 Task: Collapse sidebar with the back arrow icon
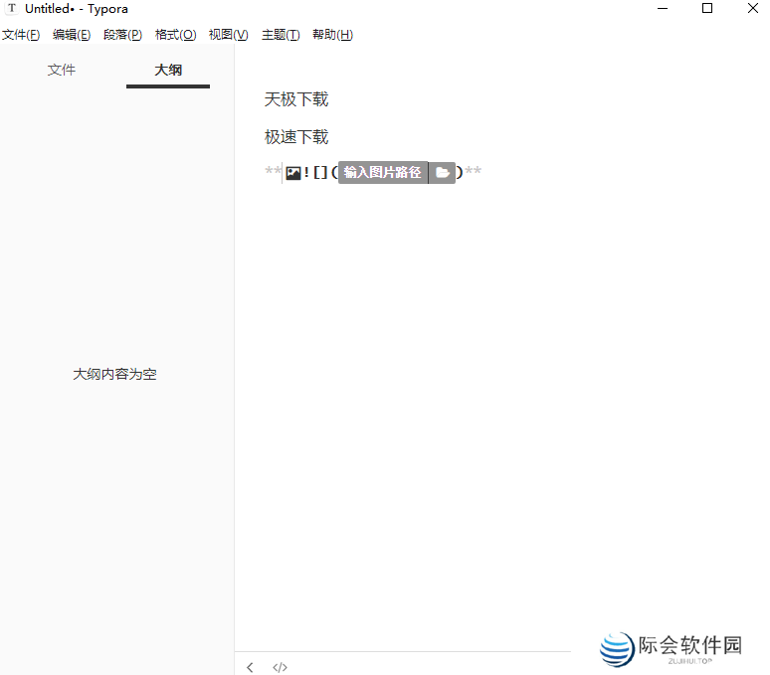tap(250, 667)
